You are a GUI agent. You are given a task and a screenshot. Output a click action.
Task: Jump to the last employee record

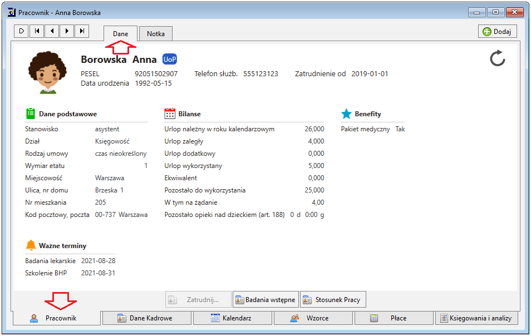(82, 31)
